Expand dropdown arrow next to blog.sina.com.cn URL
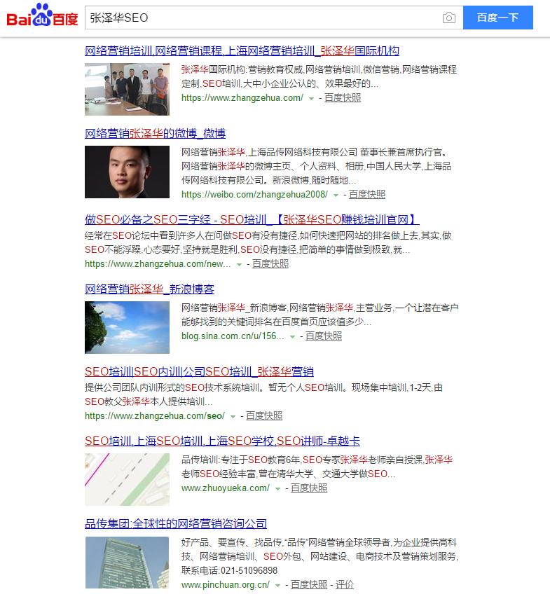The height and width of the screenshot is (599, 550). tap(292, 337)
